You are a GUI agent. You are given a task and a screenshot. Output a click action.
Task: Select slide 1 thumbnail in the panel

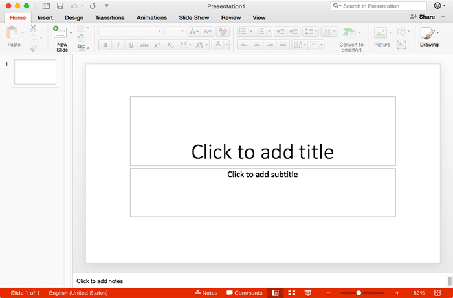(x=35, y=72)
